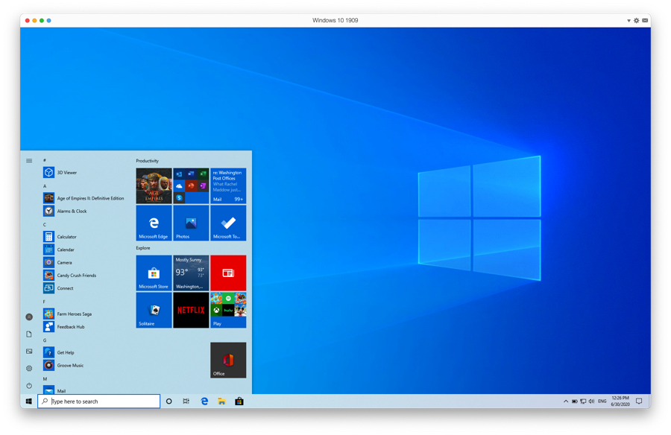
Task: Click the letter F section header
Action: 45,302
